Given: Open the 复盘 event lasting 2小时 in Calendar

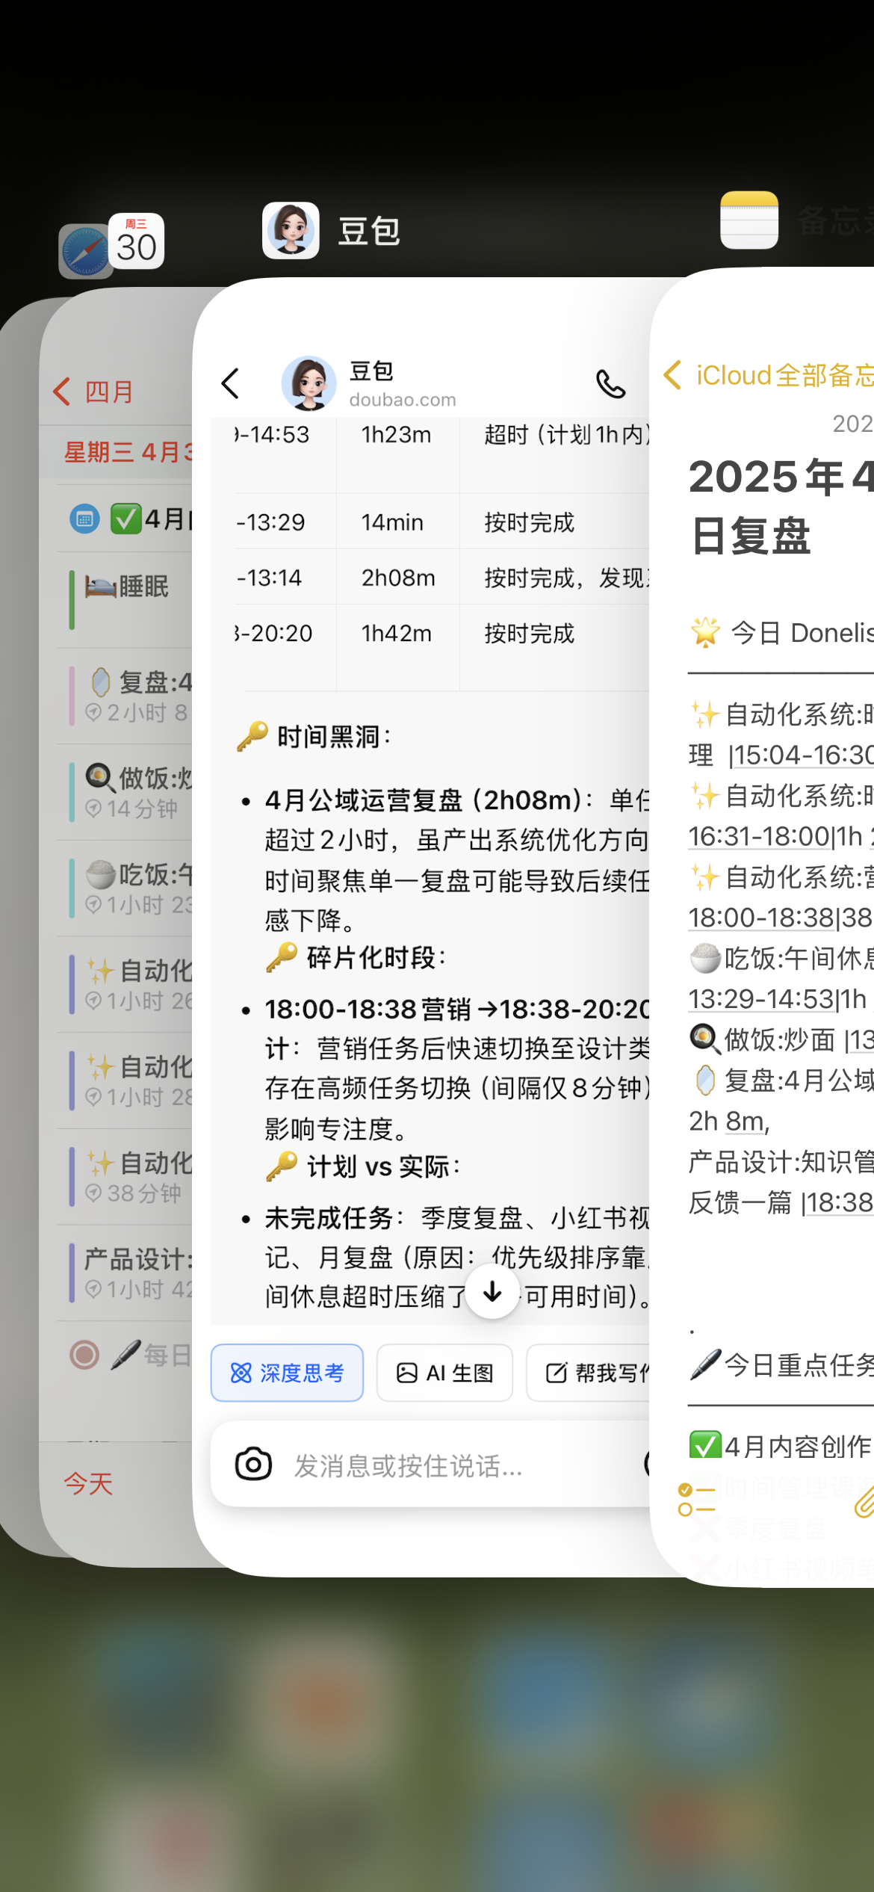Looking at the screenshot, I should click(x=125, y=696).
